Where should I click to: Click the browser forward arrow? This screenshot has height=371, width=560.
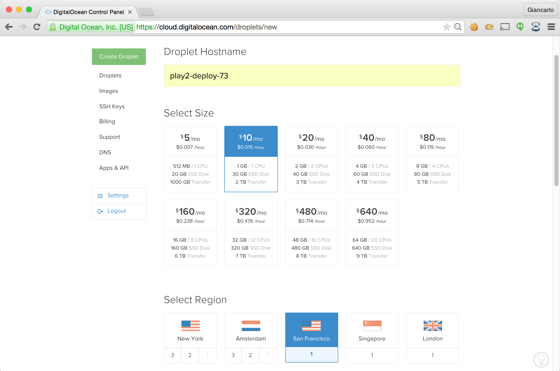pos(23,27)
